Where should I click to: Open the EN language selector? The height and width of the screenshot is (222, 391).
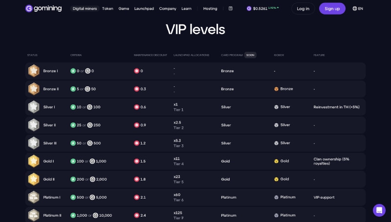tap(358, 8)
